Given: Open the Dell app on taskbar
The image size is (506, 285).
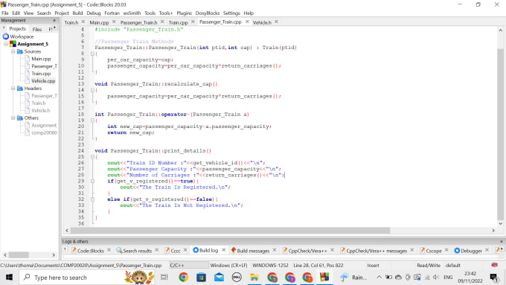Looking at the screenshot, I should pos(237,278).
